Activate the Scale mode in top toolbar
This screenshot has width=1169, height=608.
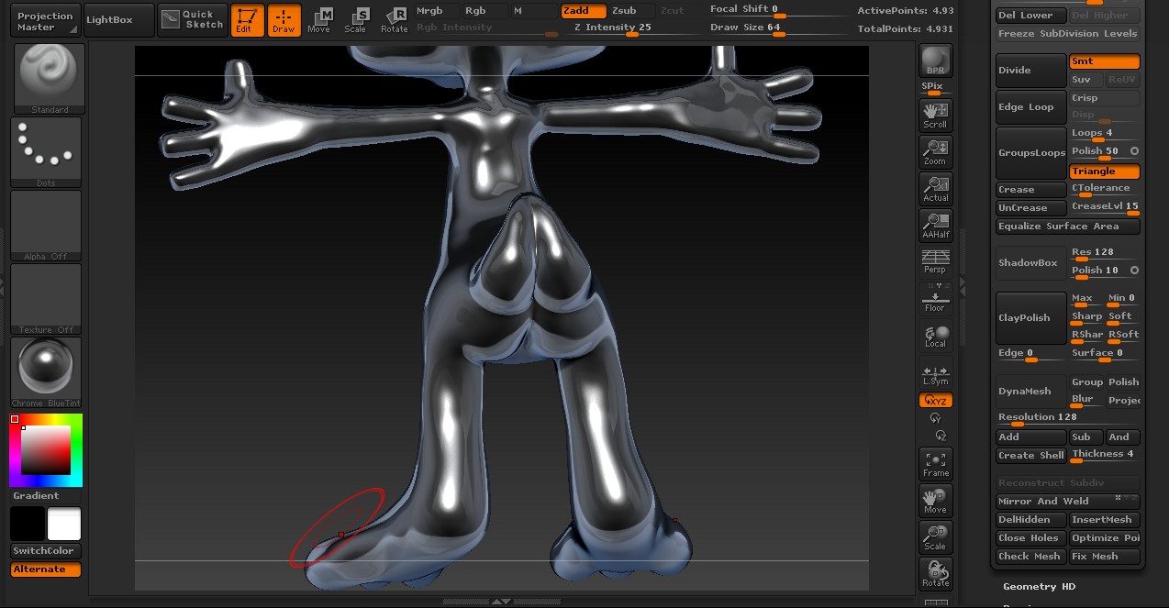point(355,19)
